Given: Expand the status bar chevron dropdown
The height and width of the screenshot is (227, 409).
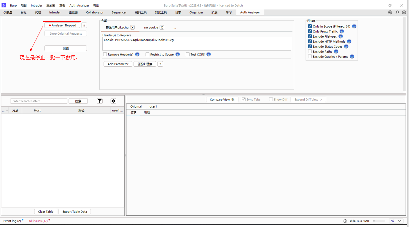Looking at the screenshot, I should tap(400, 221).
